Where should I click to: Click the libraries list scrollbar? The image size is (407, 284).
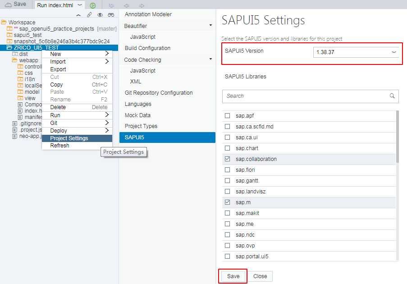click(x=398, y=137)
